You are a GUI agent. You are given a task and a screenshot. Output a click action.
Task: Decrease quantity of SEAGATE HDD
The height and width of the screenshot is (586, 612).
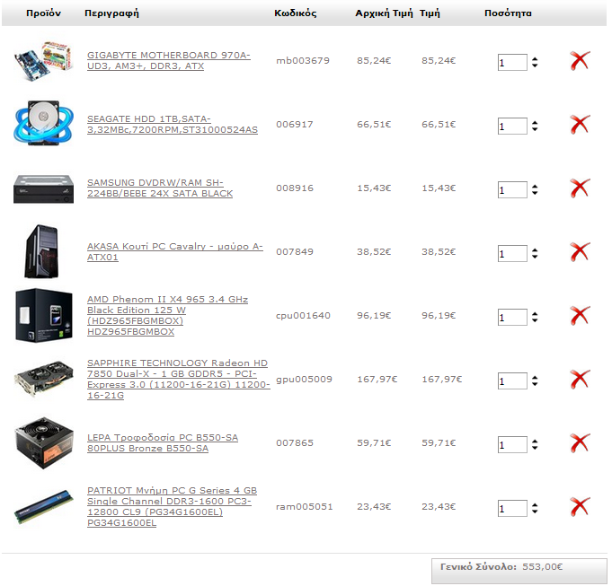click(x=535, y=129)
